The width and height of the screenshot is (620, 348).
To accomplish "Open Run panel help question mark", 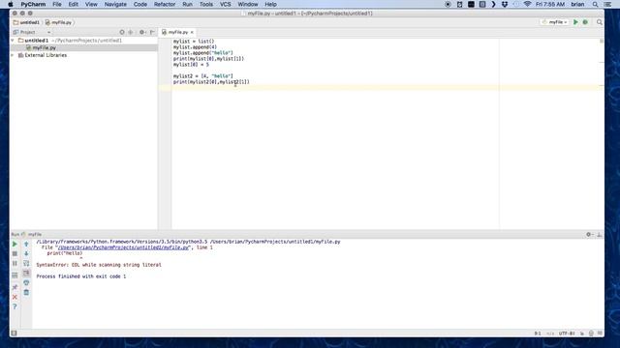I will pos(15,306).
